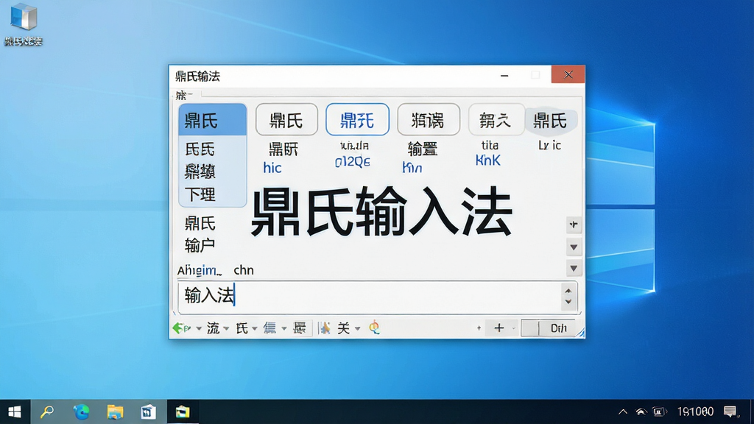Open the notification center icon

click(730, 411)
